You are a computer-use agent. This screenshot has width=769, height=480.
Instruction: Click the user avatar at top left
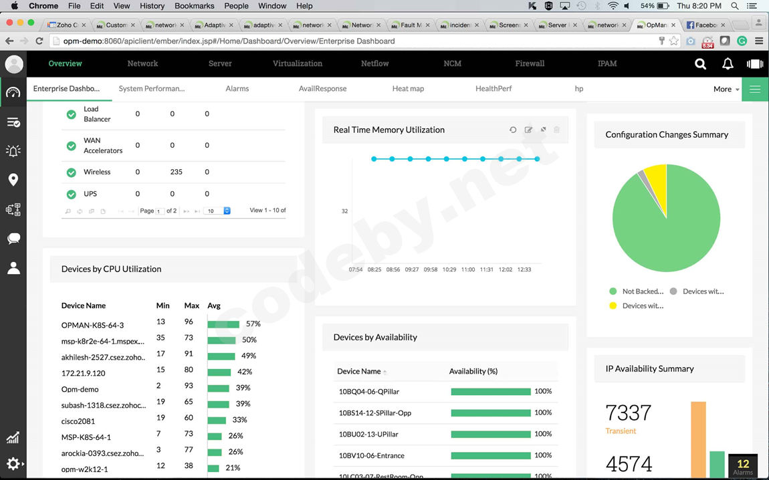click(x=14, y=64)
